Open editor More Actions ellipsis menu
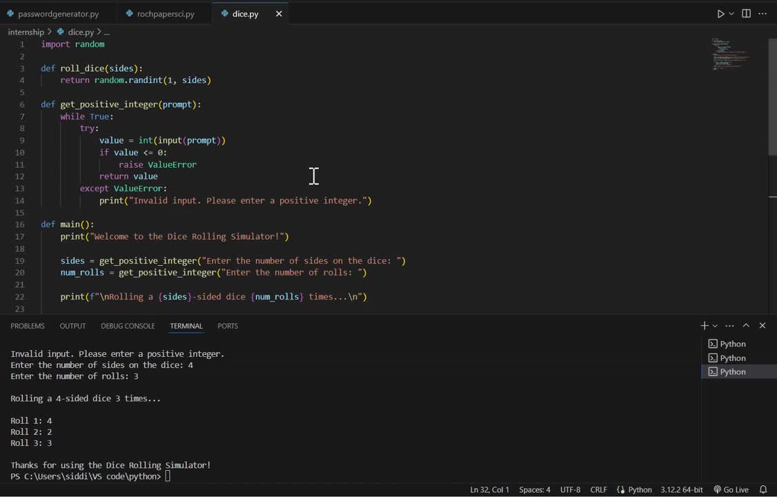Image resolution: width=777 pixels, height=497 pixels. point(763,14)
